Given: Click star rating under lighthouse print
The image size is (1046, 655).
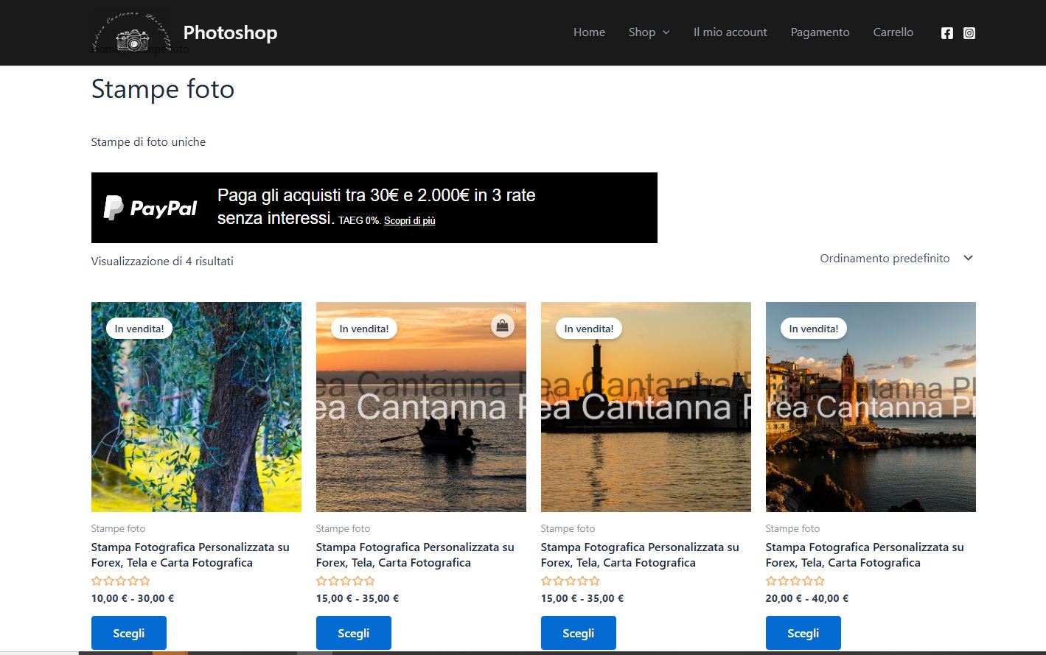Looking at the screenshot, I should click(570, 581).
